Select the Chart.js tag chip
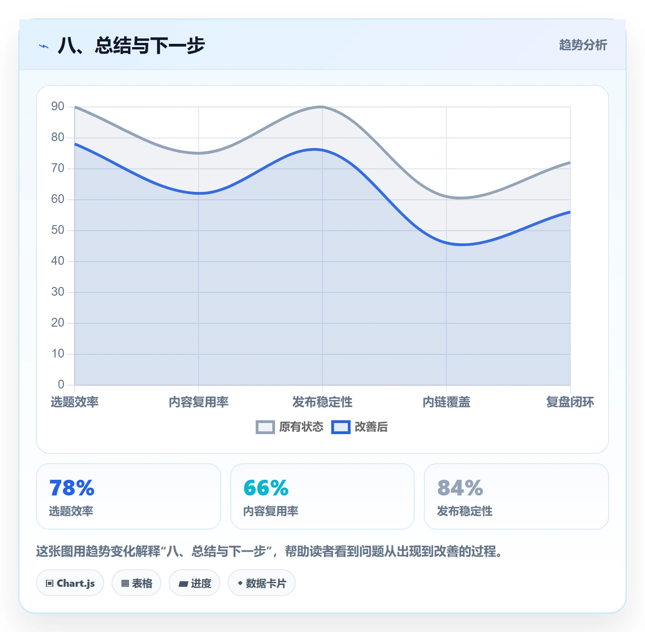Screen dimensions: 645x632 70,583
